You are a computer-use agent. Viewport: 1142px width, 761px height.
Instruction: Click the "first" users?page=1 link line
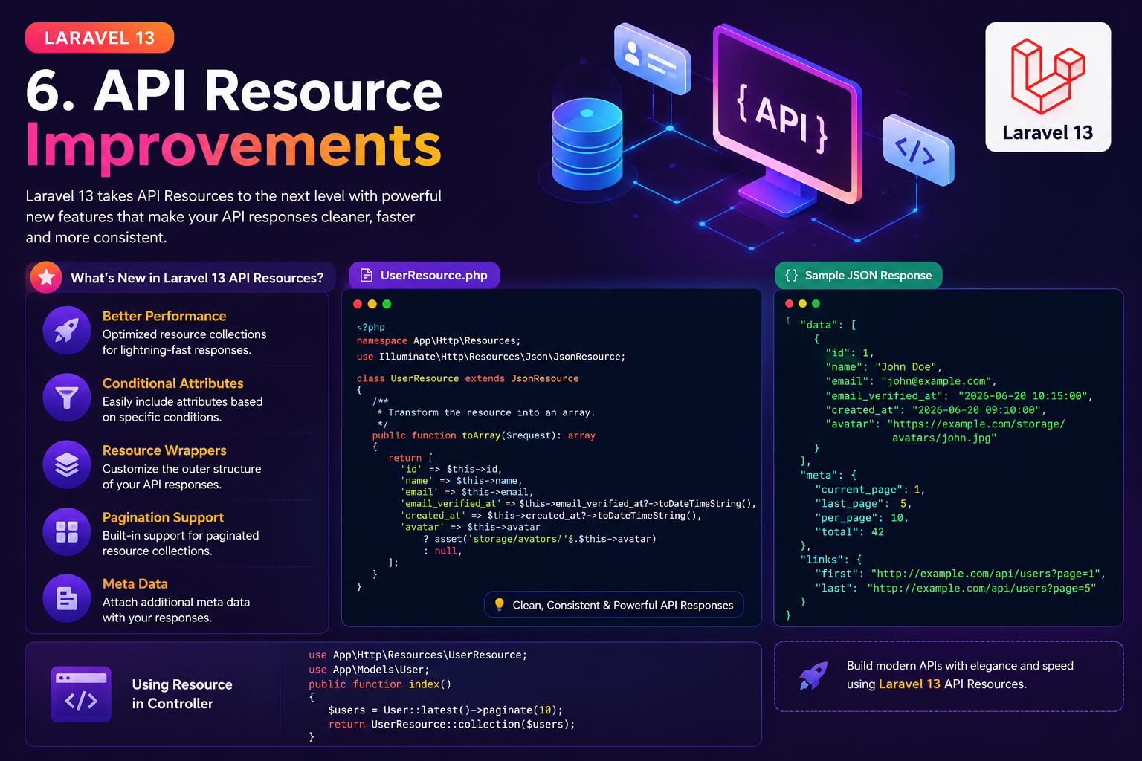[961, 573]
